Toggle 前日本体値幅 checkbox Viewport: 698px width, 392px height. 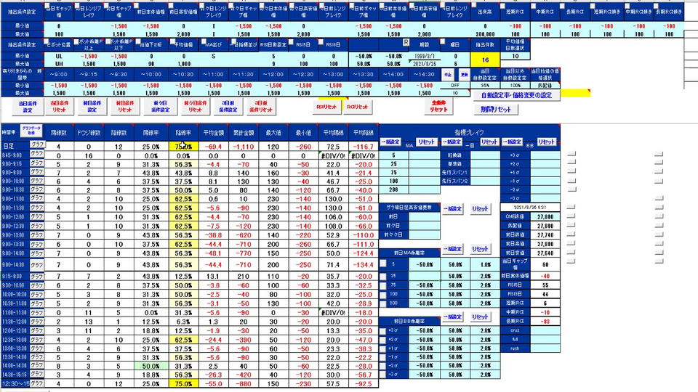[x=138, y=7]
